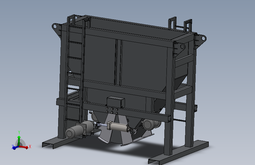Select the motor on the right of the gate
The width and height of the screenshot is (255, 165).
pos(151,124)
